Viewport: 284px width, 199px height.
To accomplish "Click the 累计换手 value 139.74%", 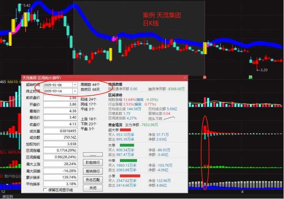I will (x=60, y=177).
